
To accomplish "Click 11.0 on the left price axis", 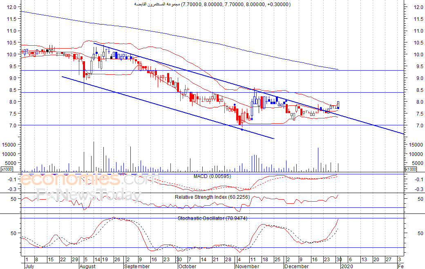I will tap(12, 31).
